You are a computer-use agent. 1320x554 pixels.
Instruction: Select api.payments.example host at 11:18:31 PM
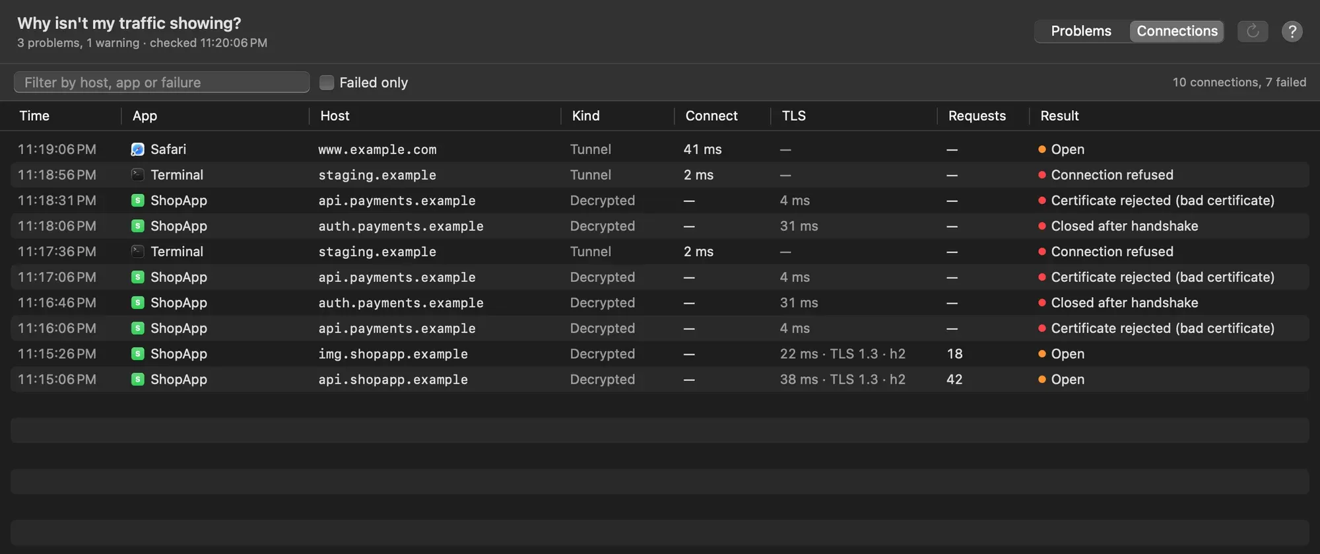tap(397, 201)
